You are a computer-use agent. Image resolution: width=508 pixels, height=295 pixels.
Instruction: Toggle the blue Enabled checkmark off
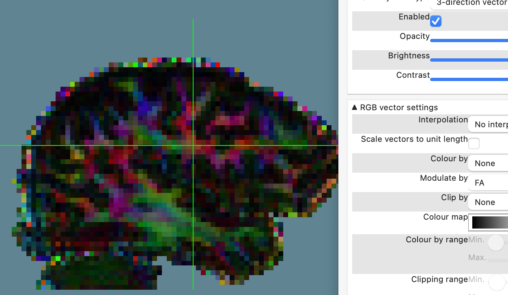pyautogui.click(x=435, y=21)
